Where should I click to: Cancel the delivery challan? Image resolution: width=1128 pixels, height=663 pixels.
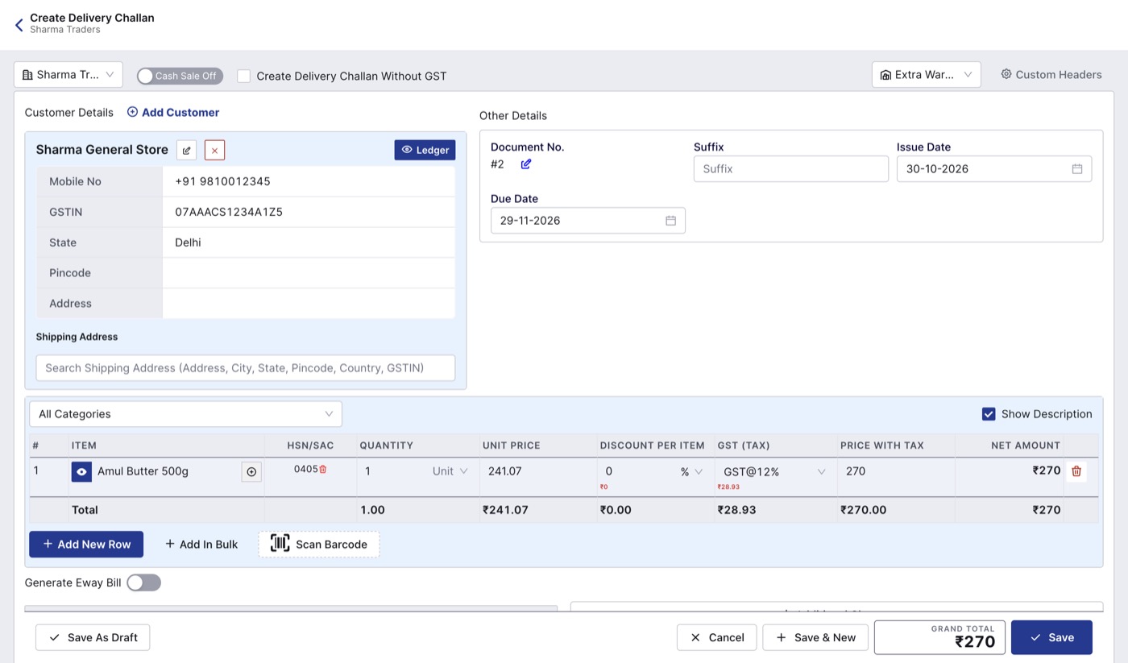pos(717,637)
